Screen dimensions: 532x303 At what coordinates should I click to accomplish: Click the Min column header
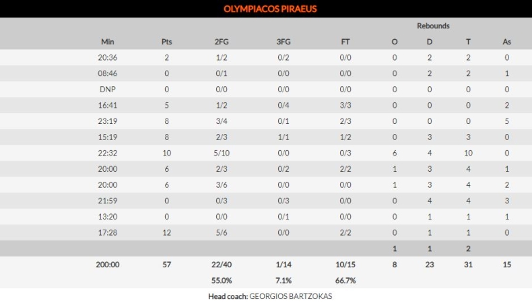tap(108, 42)
